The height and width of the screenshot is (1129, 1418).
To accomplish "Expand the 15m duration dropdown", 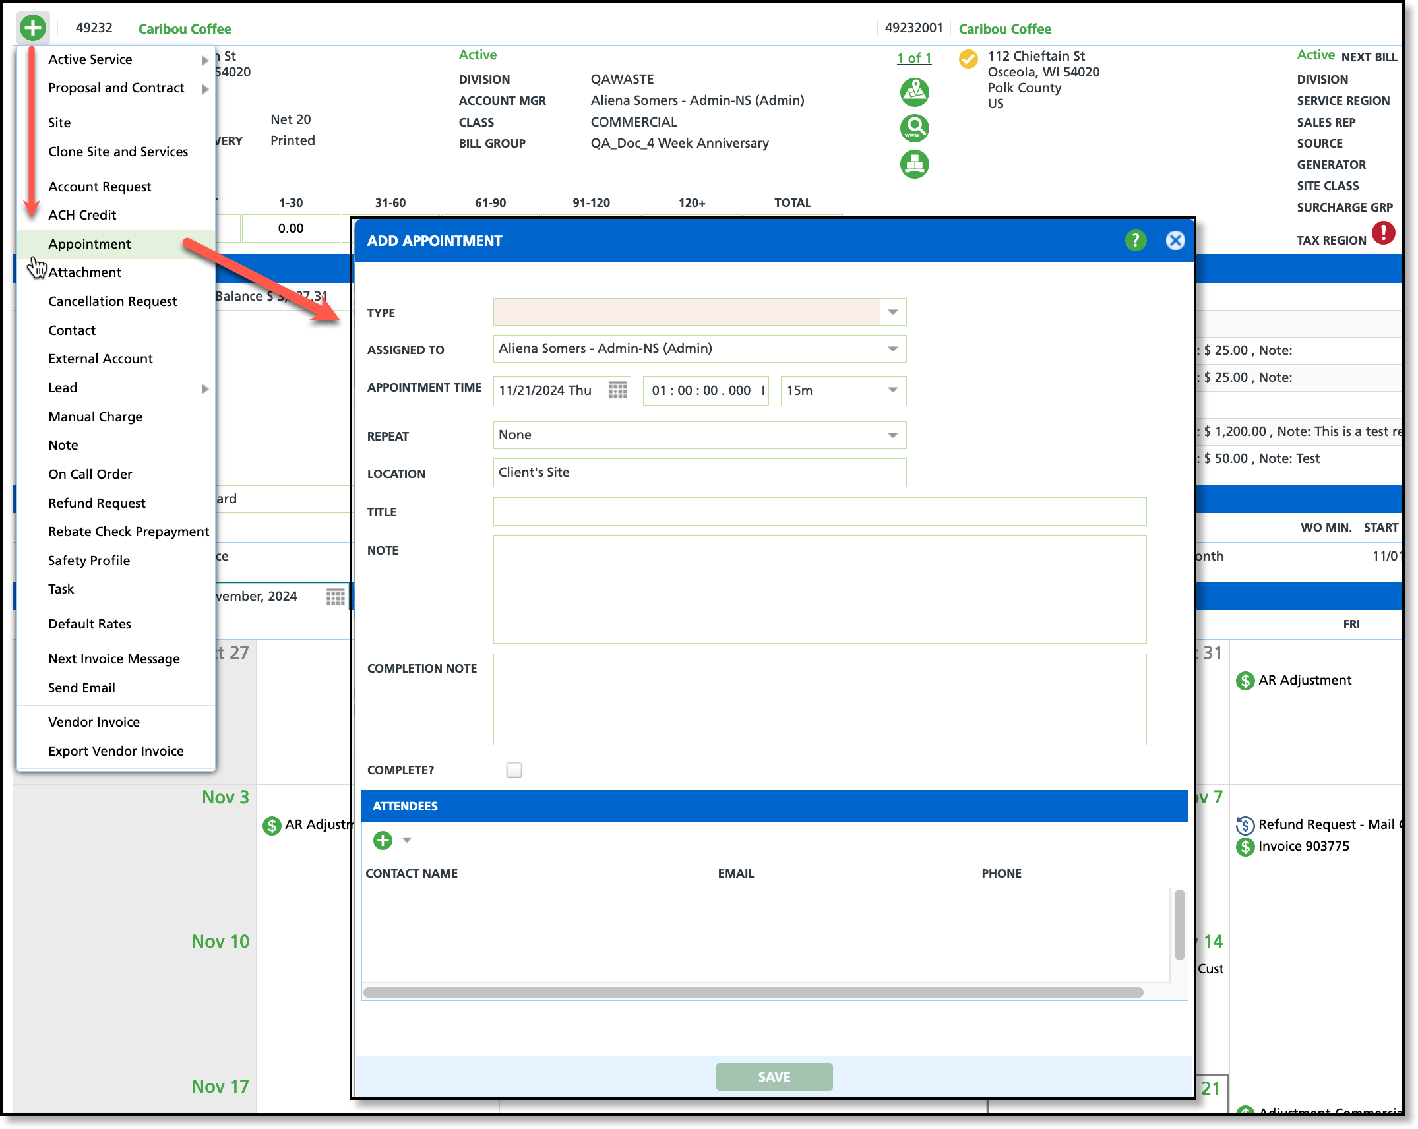I will point(892,390).
